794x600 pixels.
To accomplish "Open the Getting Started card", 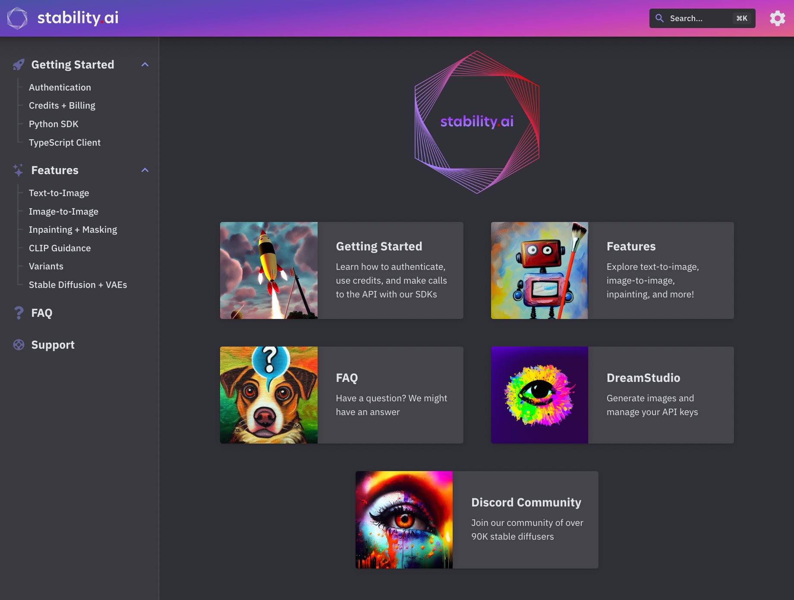I will pos(341,270).
